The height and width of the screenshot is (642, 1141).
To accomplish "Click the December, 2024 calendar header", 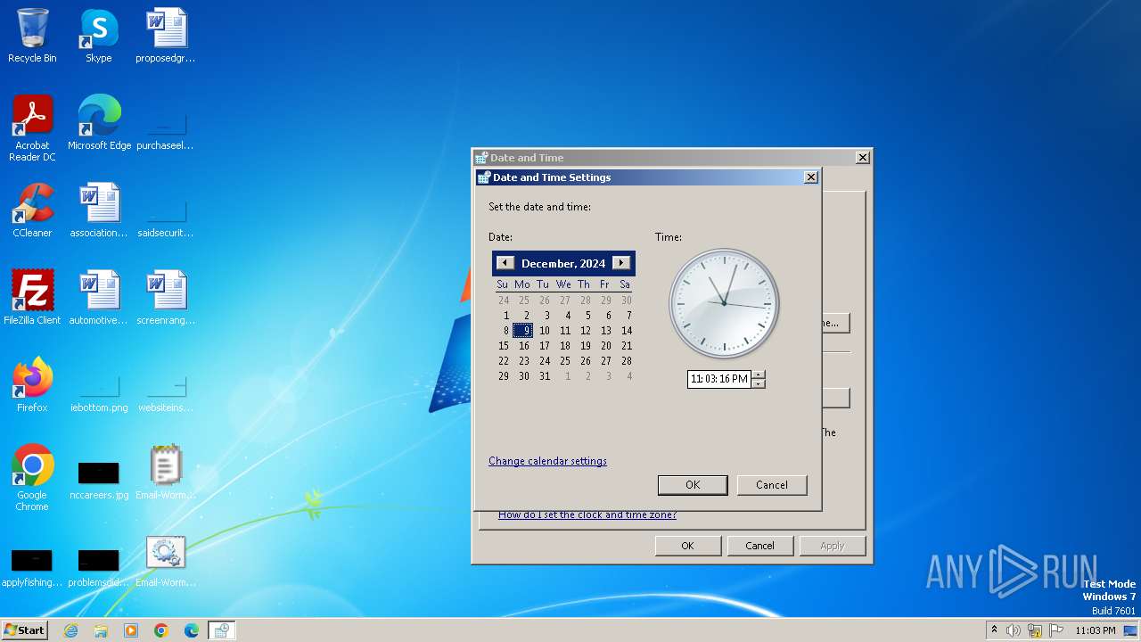I will coord(563,263).
